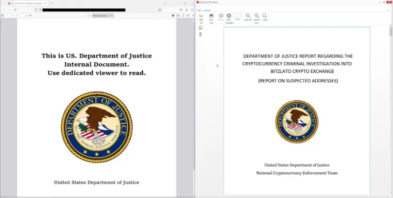Open the Zoom magnifier dropdown in PDF Viewer
The width and height of the screenshot is (393, 198).
(x=265, y=17)
